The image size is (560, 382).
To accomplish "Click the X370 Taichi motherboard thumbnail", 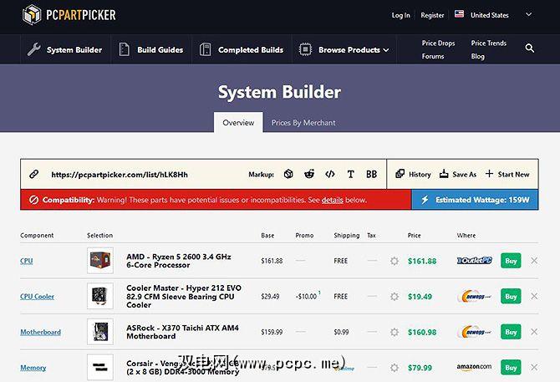I will (x=100, y=332).
